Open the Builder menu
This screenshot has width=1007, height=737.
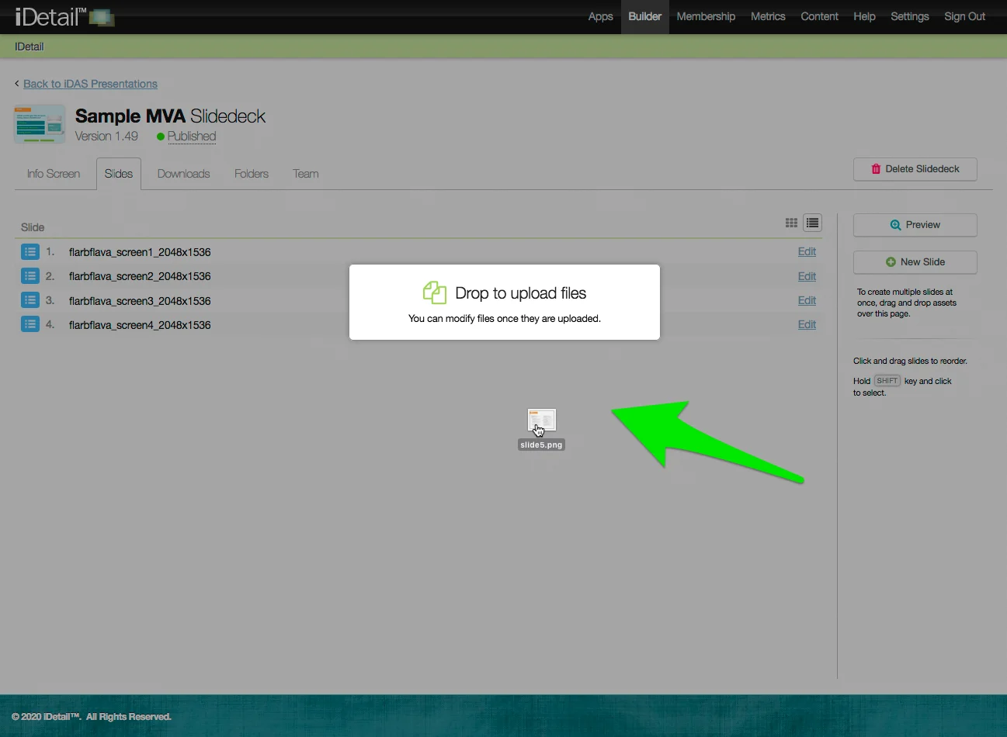[644, 16]
